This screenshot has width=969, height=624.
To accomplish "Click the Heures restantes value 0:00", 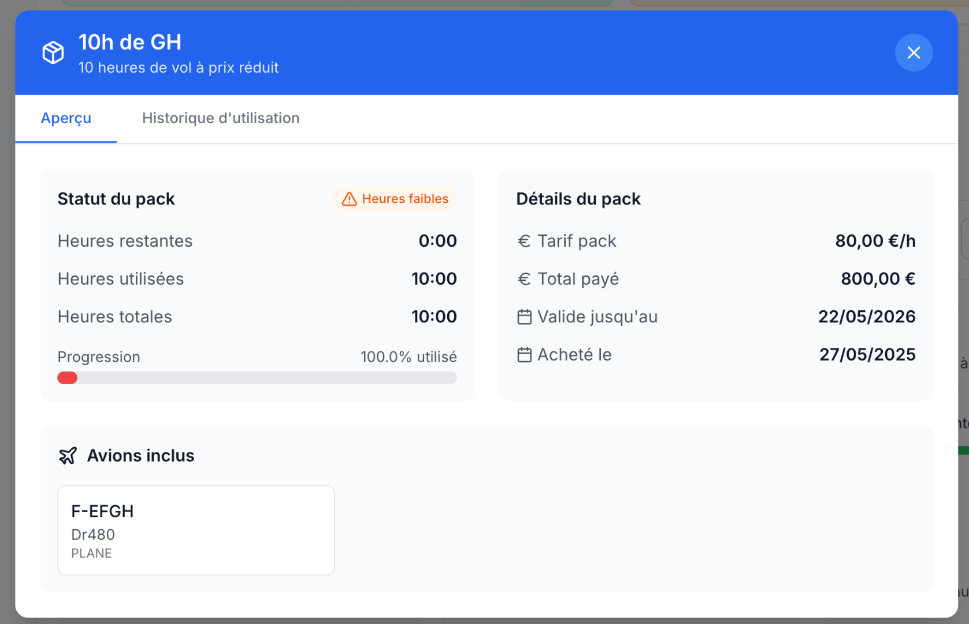I will 437,241.
